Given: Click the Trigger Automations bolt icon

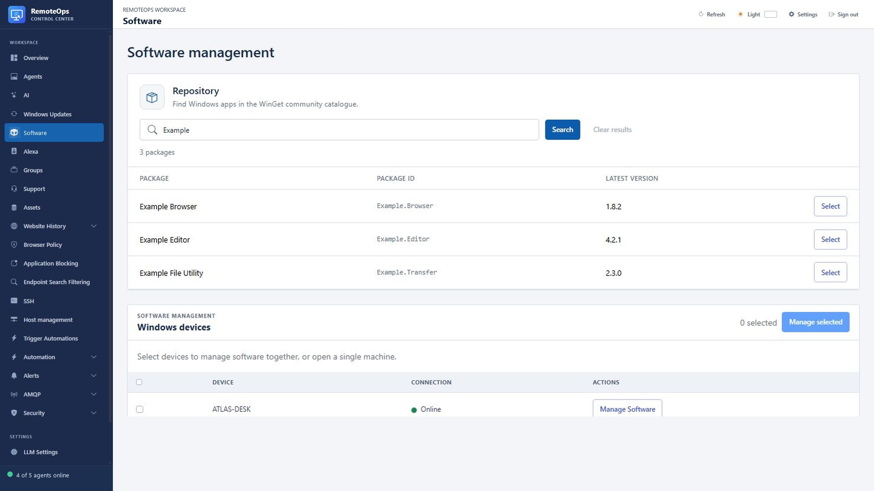Looking at the screenshot, I should (14, 338).
